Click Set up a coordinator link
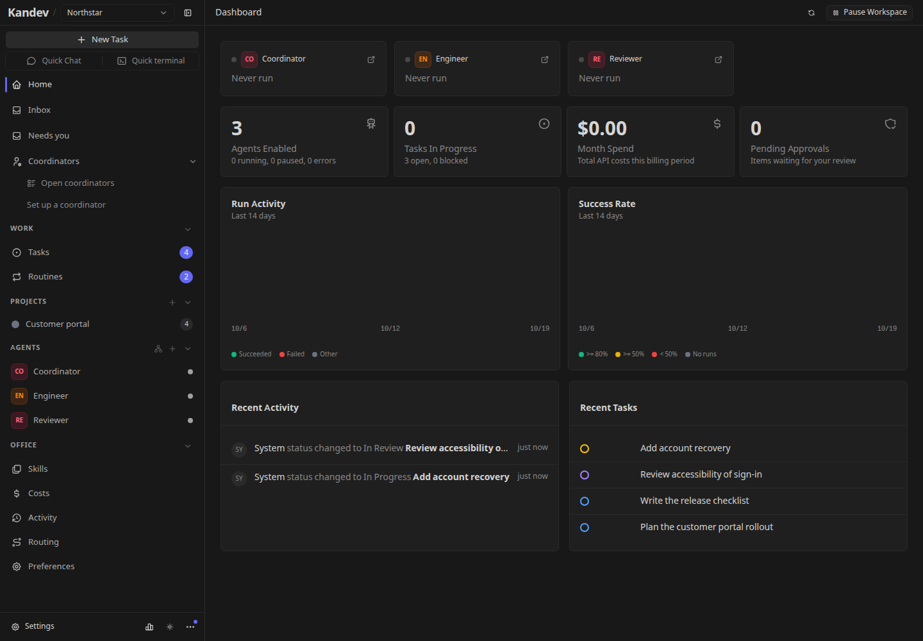Viewport: 923px width, 641px height. tap(66, 205)
